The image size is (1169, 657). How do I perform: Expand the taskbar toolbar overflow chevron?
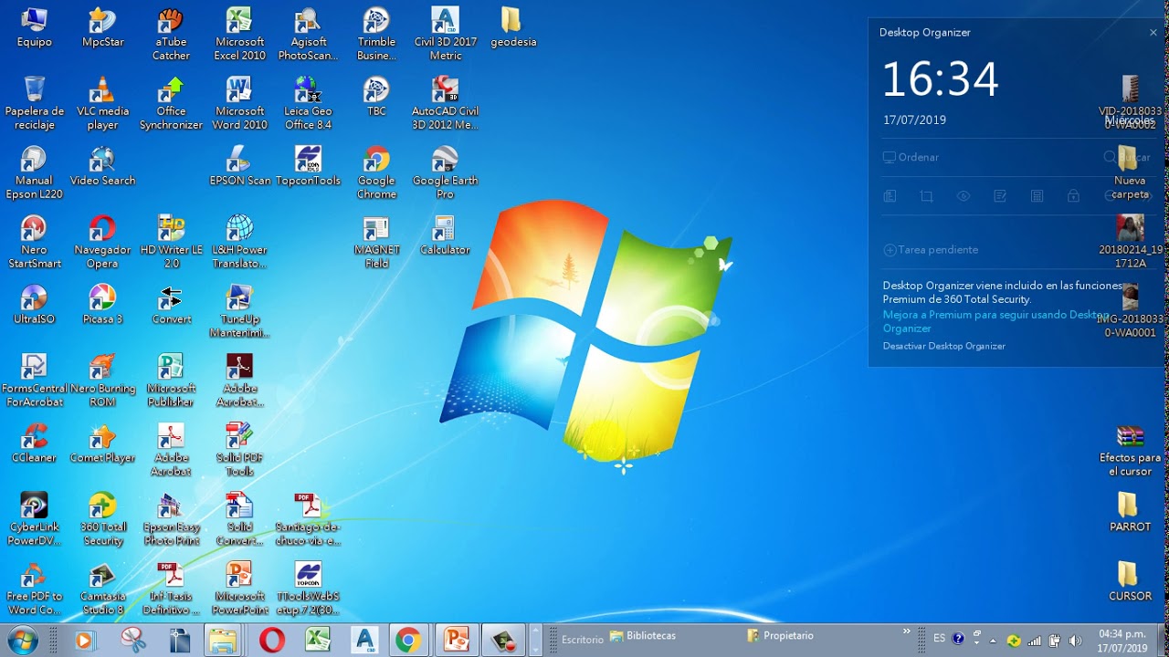tap(907, 631)
